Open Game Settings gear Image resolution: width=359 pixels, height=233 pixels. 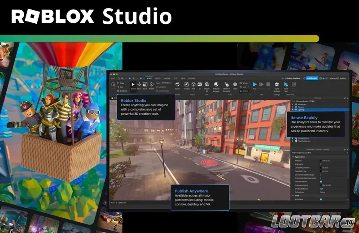(277, 84)
